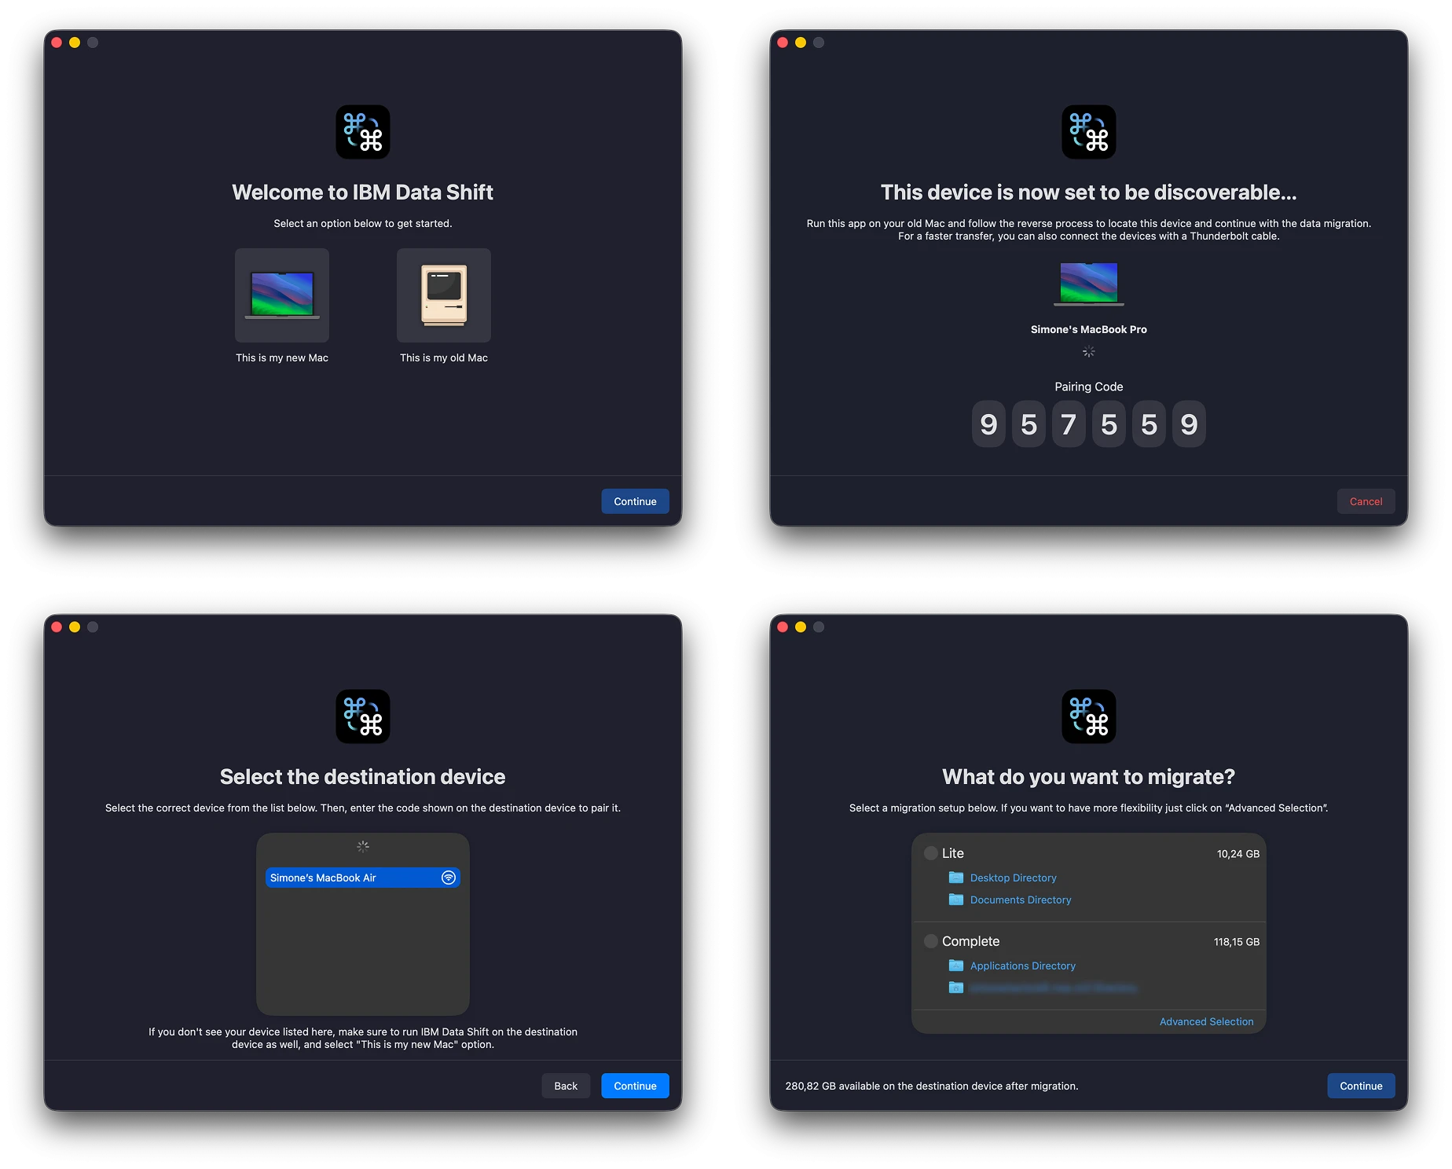Minimize the discoverable window with yellow button
This screenshot has width=1452, height=1169.
(801, 42)
